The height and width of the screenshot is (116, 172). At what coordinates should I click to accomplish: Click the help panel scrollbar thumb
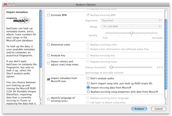pyautogui.click(x=41, y=39)
